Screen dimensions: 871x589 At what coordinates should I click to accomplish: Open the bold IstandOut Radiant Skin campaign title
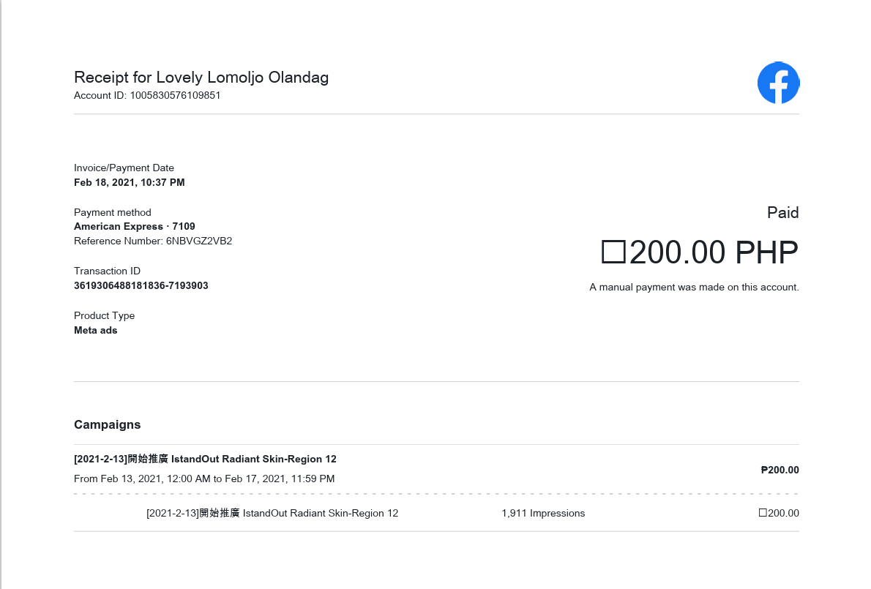205,459
